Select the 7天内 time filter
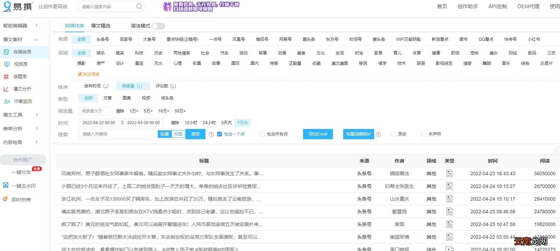Viewport: 560px width, 251px height. [x=242, y=123]
